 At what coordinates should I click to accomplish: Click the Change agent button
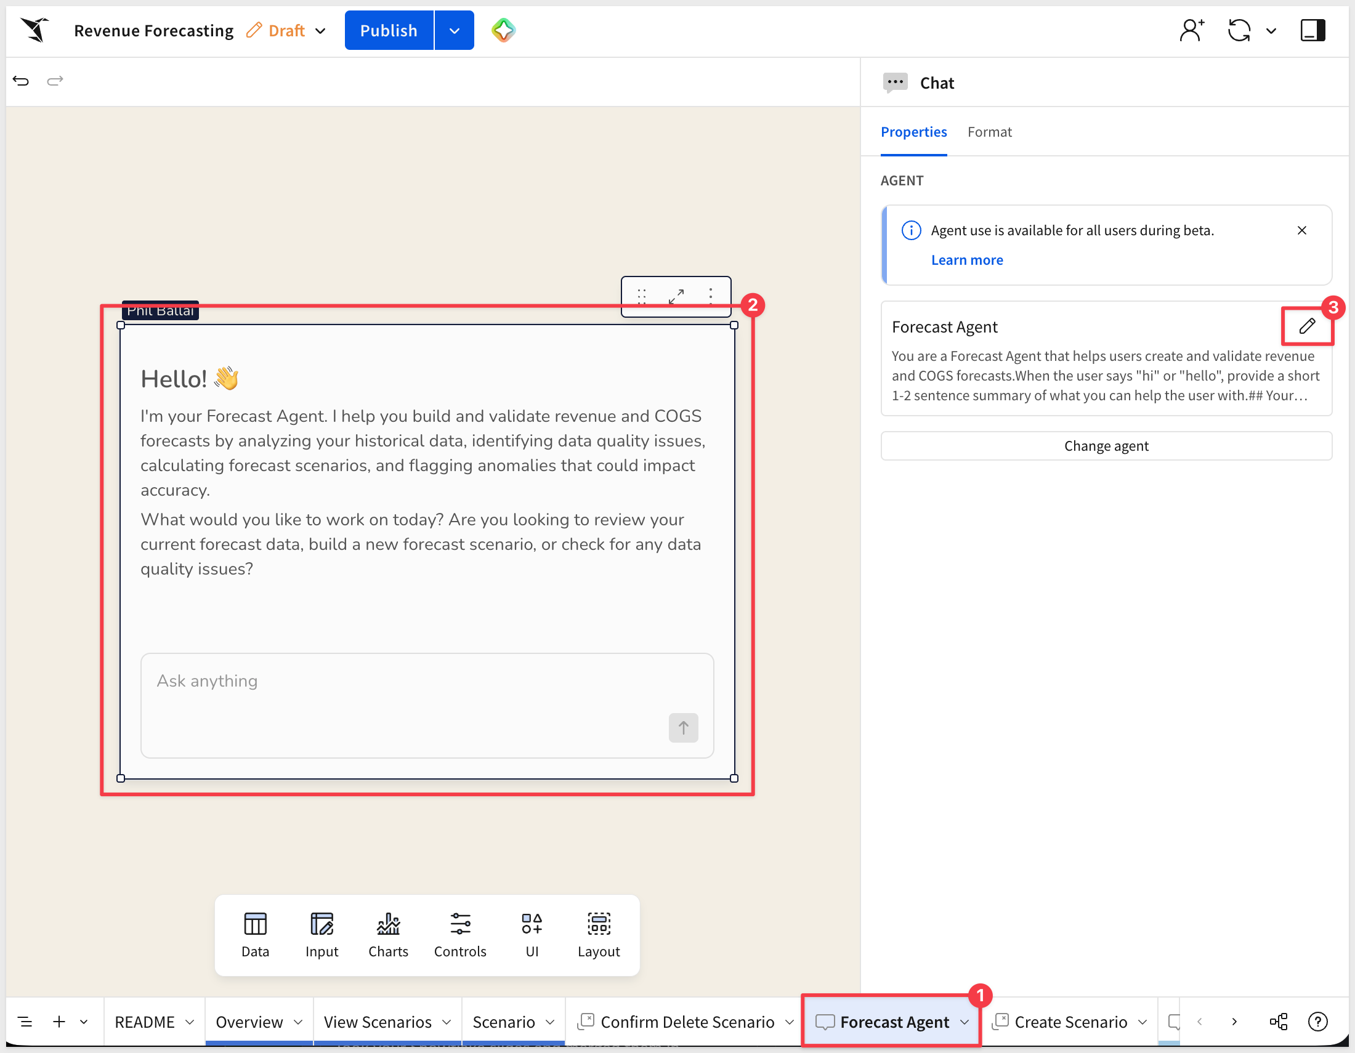[x=1106, y=446]
